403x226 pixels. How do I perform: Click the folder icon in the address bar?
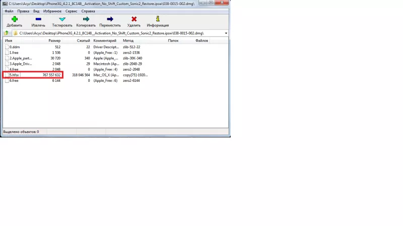(x=16, y=33)
